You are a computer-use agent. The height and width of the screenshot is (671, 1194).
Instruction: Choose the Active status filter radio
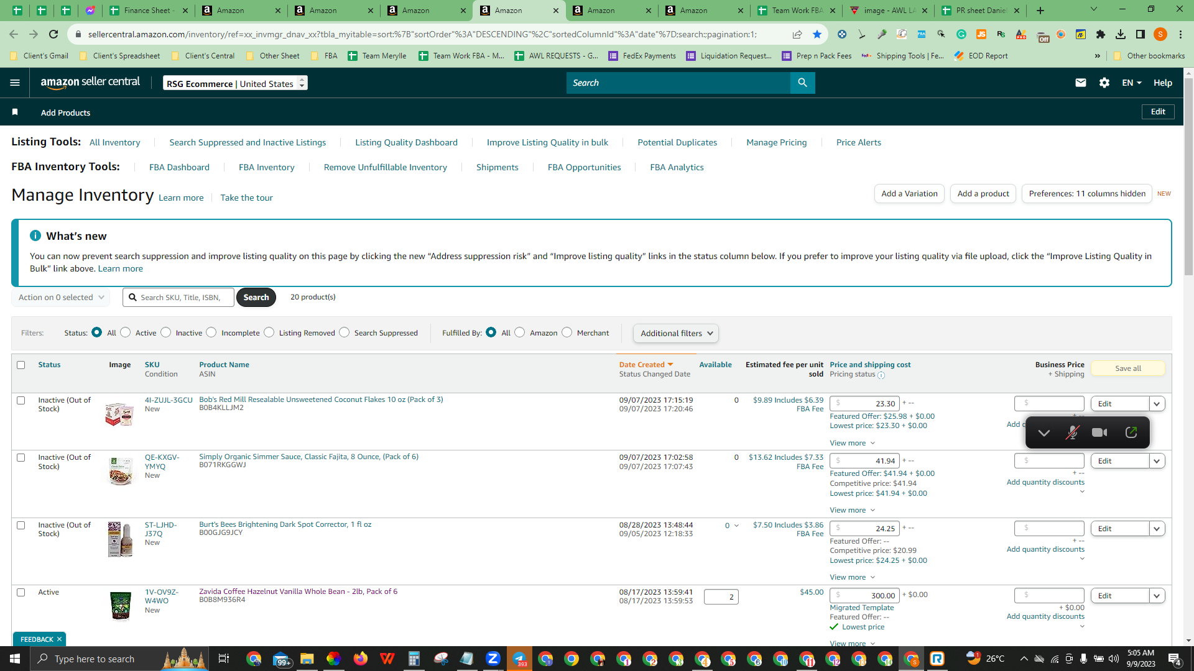coord(126,332)
